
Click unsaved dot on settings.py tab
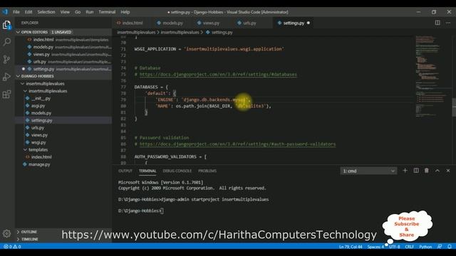pos(309,23)
